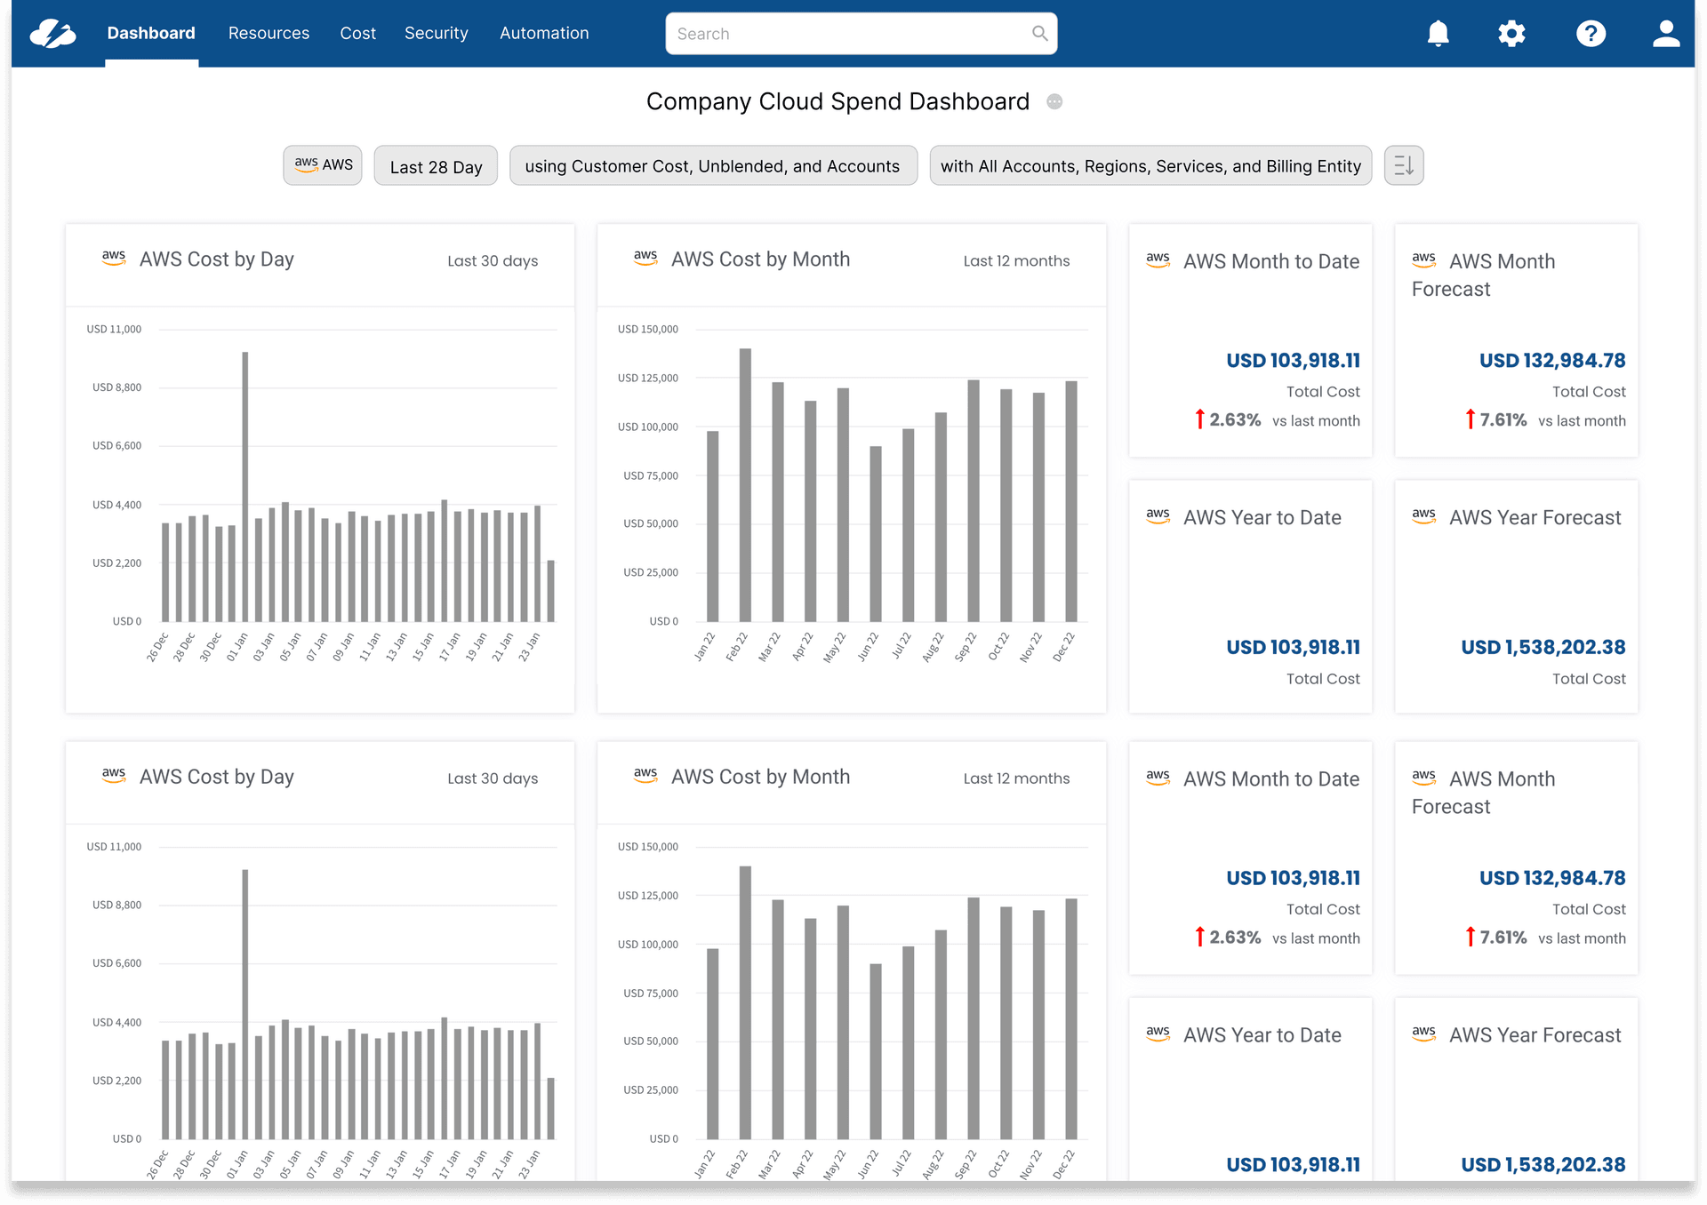Click the tallest 01 Jan daily cost bar
This screenshot has width=1707, height=1205.
(245, 487)
